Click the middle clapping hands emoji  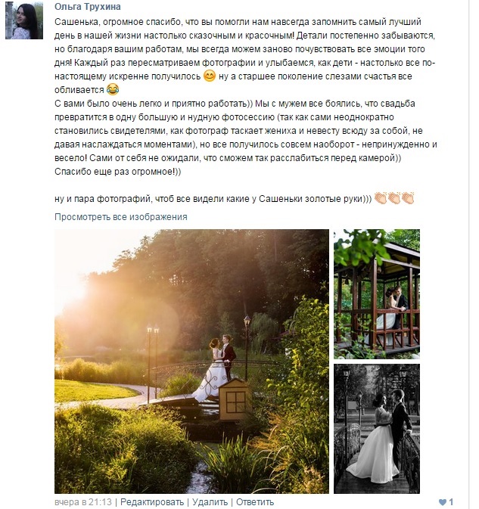tap(394, 198)
